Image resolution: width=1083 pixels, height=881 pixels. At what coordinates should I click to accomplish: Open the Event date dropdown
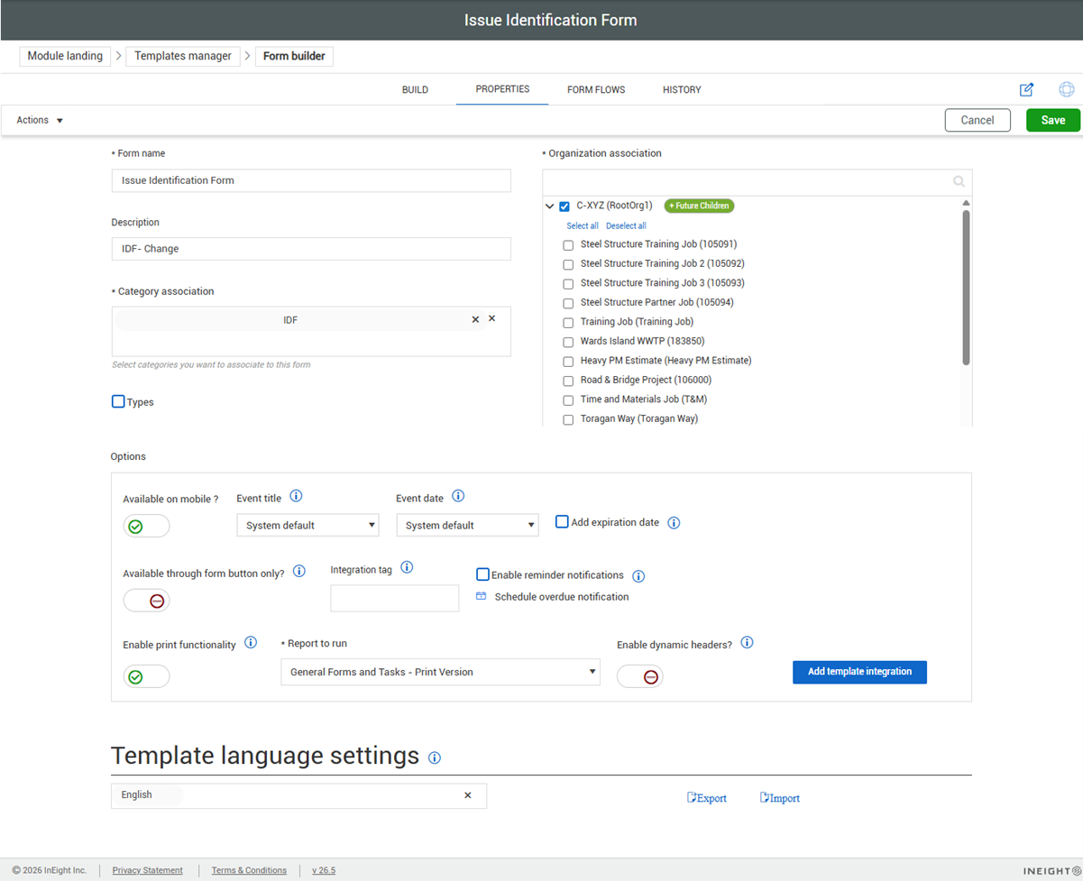click(467, 525)
